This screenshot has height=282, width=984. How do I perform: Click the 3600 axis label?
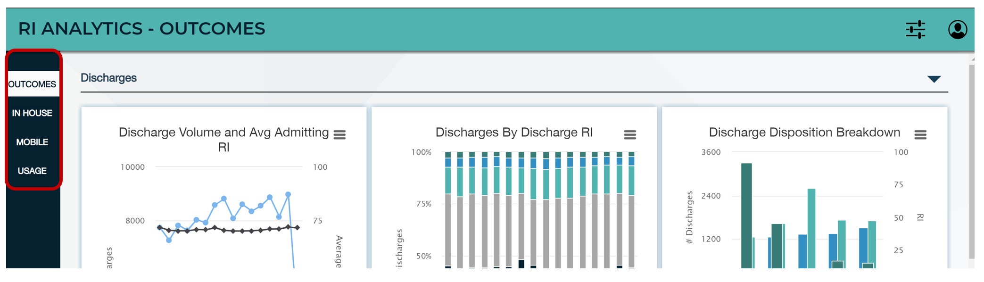click(711, 152)
